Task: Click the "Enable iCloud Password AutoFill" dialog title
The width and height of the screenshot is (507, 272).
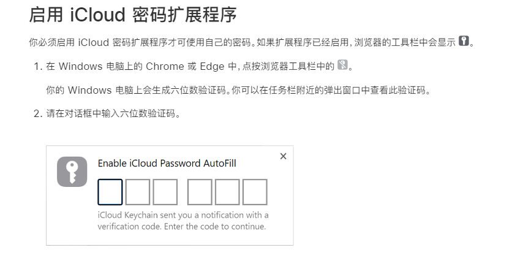Action: [x=167, y=164]
